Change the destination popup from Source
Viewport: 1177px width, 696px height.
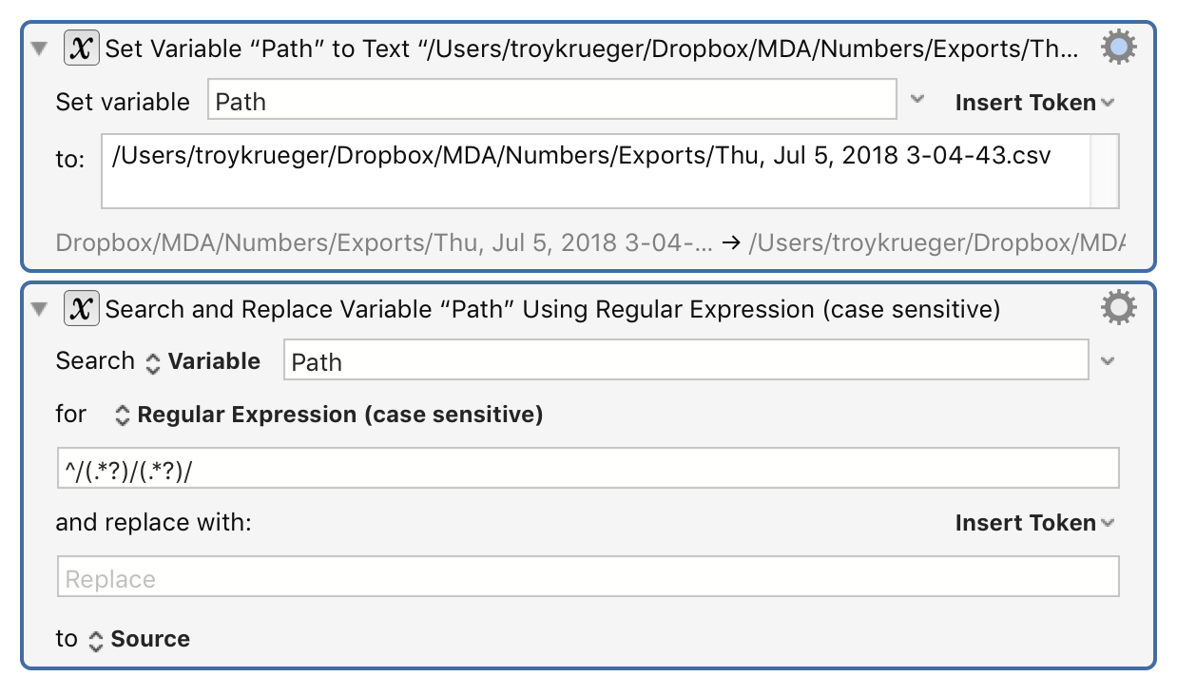coord(139,639)
